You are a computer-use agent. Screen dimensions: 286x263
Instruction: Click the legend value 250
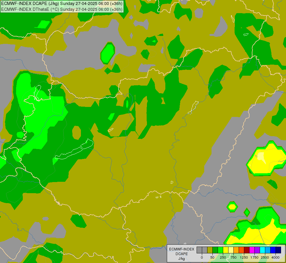click(x=223, y=257)
